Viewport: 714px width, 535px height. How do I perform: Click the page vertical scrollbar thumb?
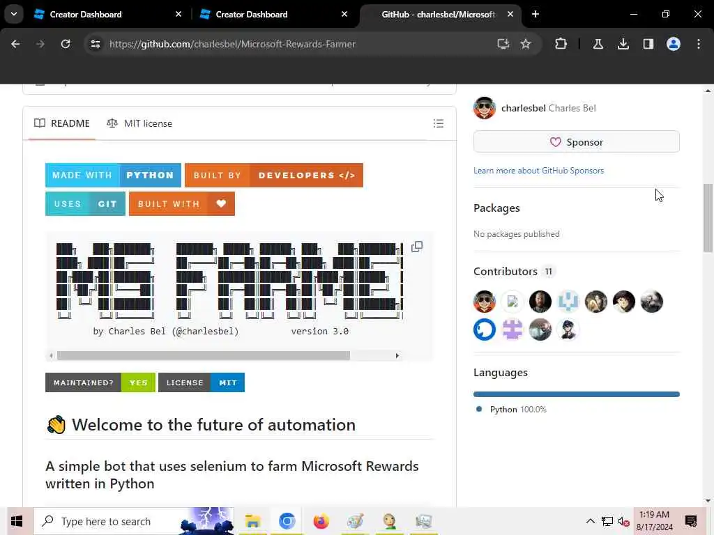pyautogui.click(x=708, y=217)
